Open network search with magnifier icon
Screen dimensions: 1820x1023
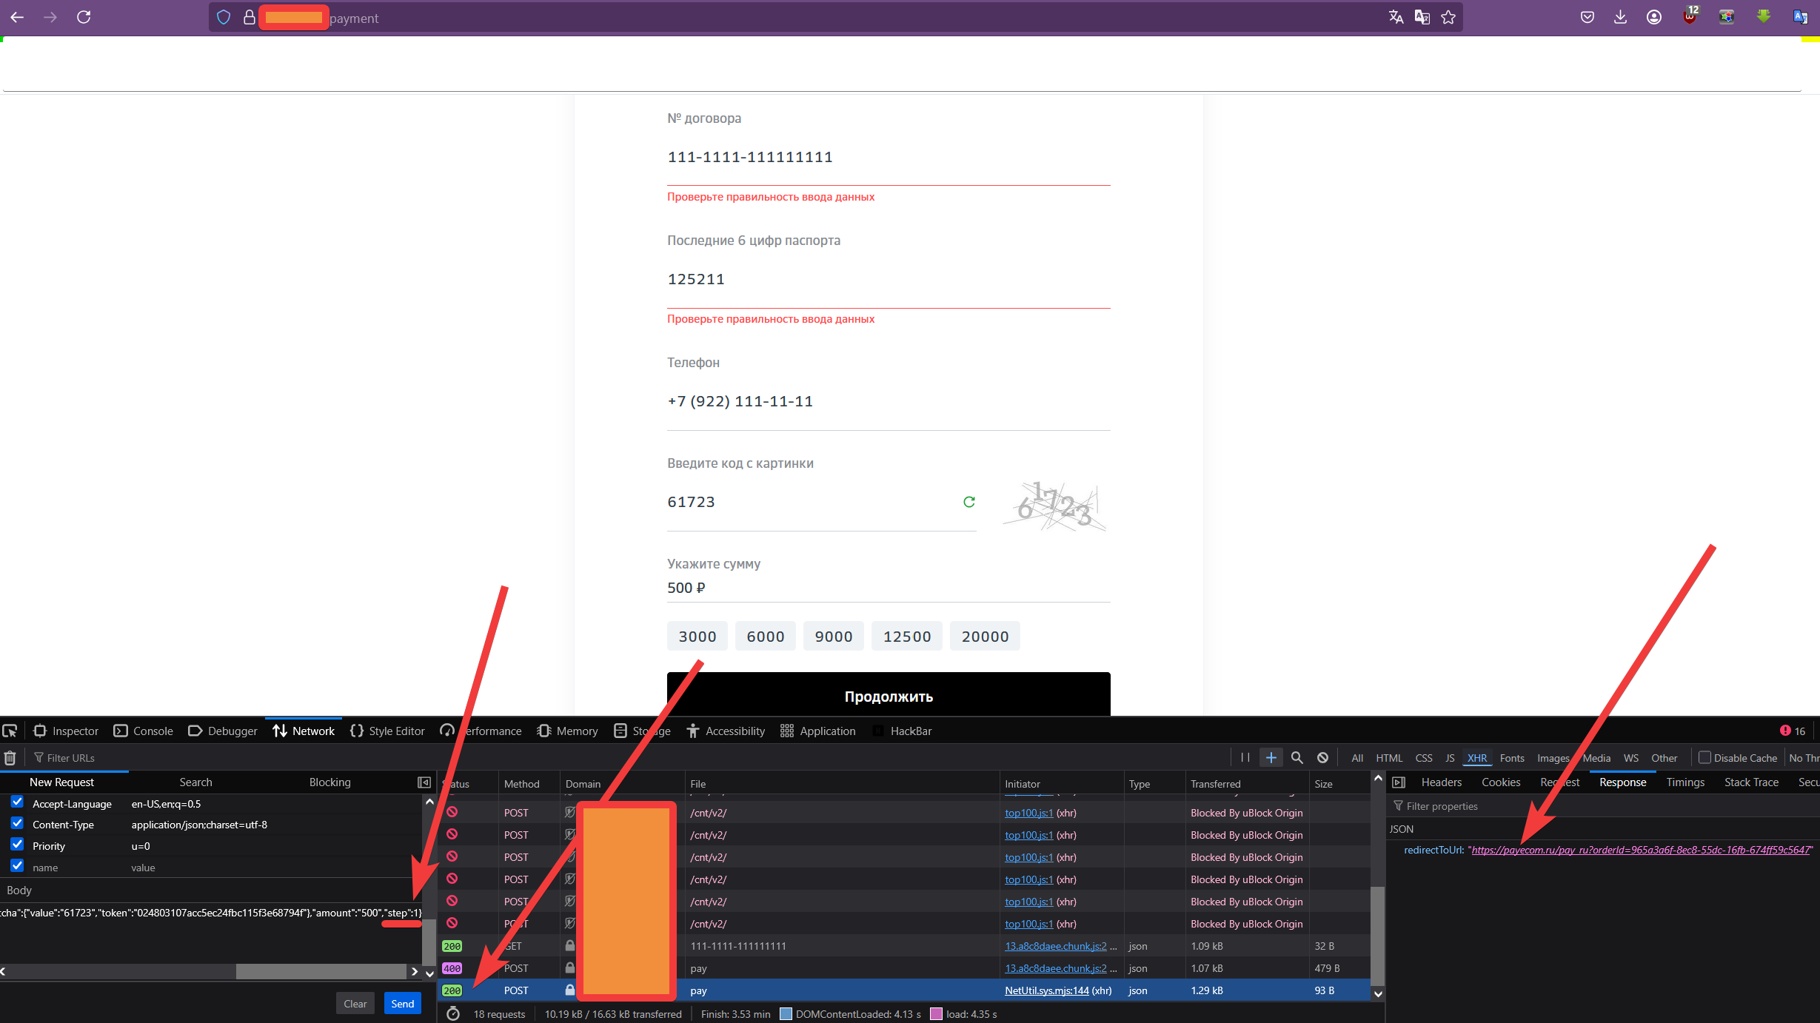tap(1297, 758)
